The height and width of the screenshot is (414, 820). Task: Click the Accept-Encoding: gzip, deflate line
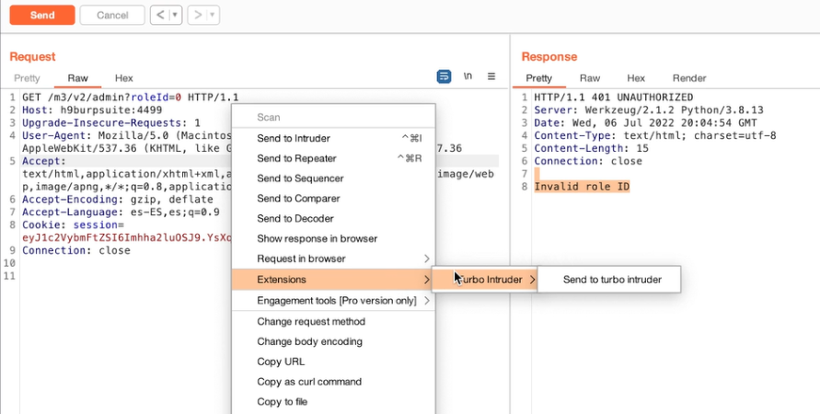click(x=118, y=199)
